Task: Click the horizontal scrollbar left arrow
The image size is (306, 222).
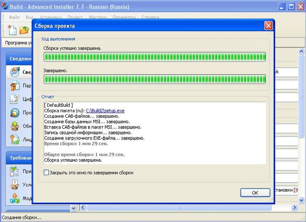Action: point(83,208)
